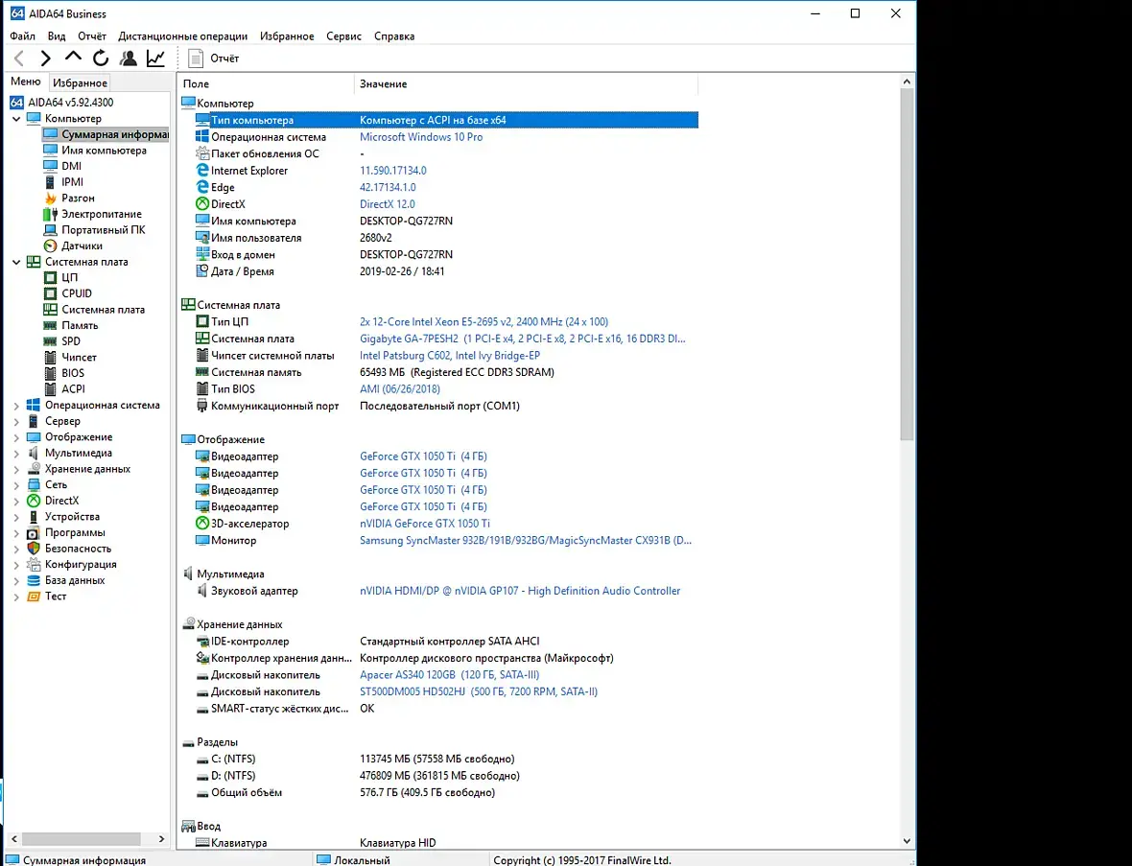1132x866 pixels.
Task: Select Имя компьютера in the left tree
Action: pos(104,151)
